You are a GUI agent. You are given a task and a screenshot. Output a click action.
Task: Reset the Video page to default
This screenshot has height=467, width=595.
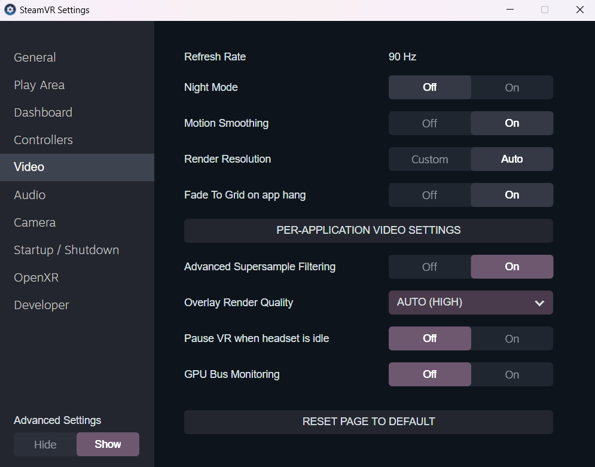click(x=368, y=422)
